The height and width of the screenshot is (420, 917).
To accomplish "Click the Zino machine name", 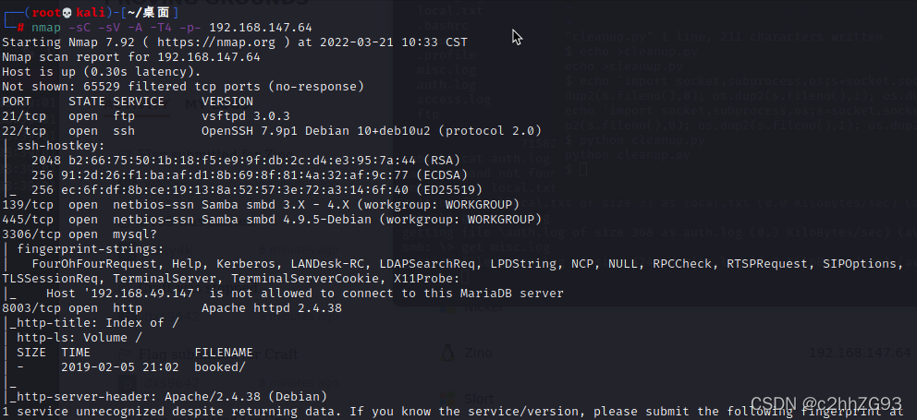I will pos(478,353).
